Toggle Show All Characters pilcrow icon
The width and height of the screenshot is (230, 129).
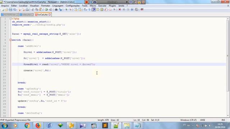(89, 10)
